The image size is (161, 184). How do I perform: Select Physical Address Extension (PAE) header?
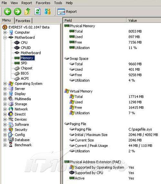[95, 162]
